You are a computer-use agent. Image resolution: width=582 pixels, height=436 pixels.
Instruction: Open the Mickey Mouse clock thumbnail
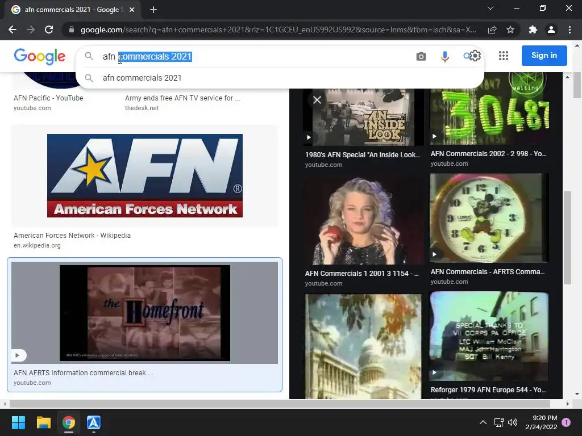click(489, 218)
